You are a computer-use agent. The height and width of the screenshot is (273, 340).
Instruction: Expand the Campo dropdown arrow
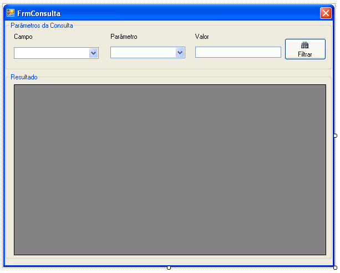93,53
